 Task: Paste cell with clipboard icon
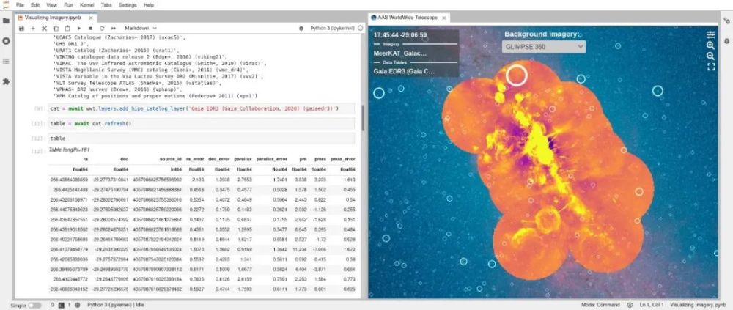pyautogui.click(x=67, y=28)
